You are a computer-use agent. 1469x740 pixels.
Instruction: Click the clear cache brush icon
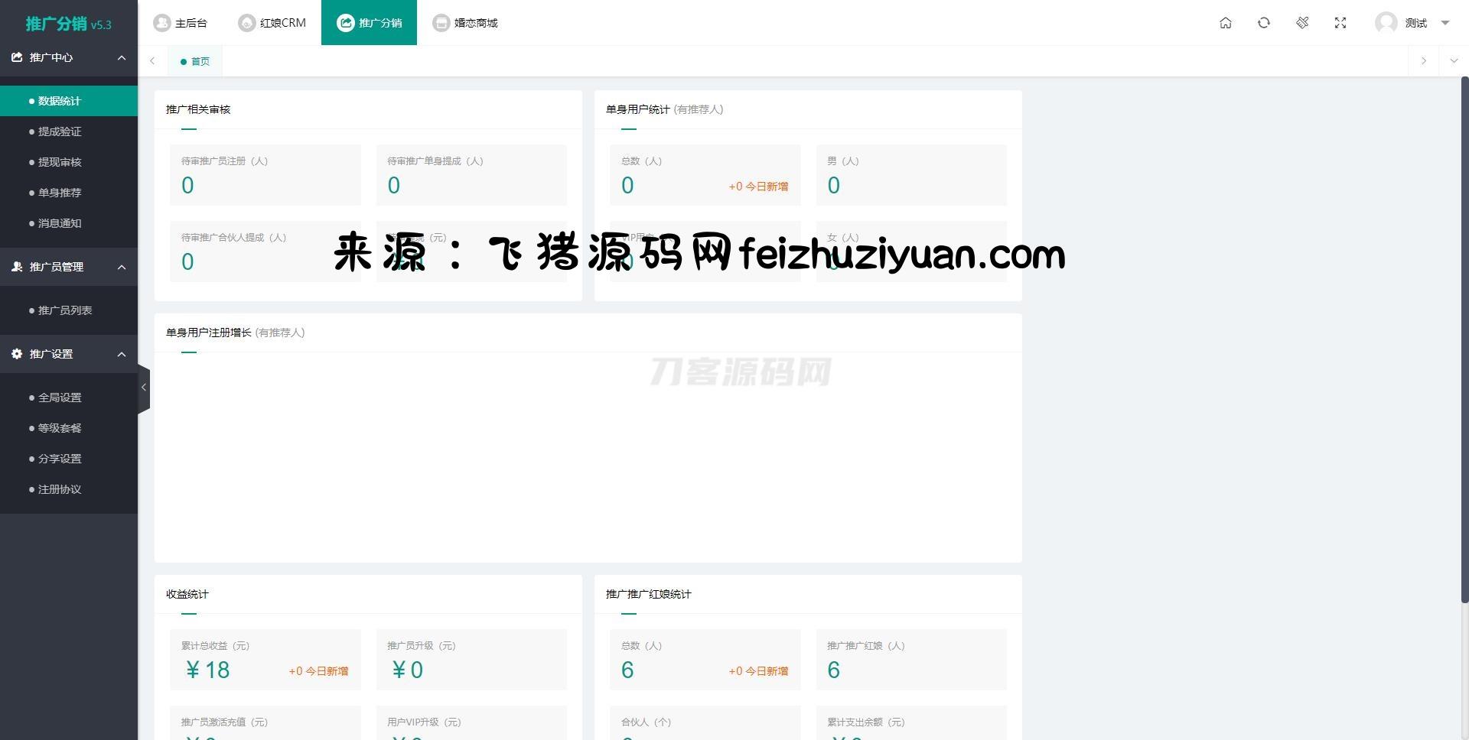(x=1302, y=23)
